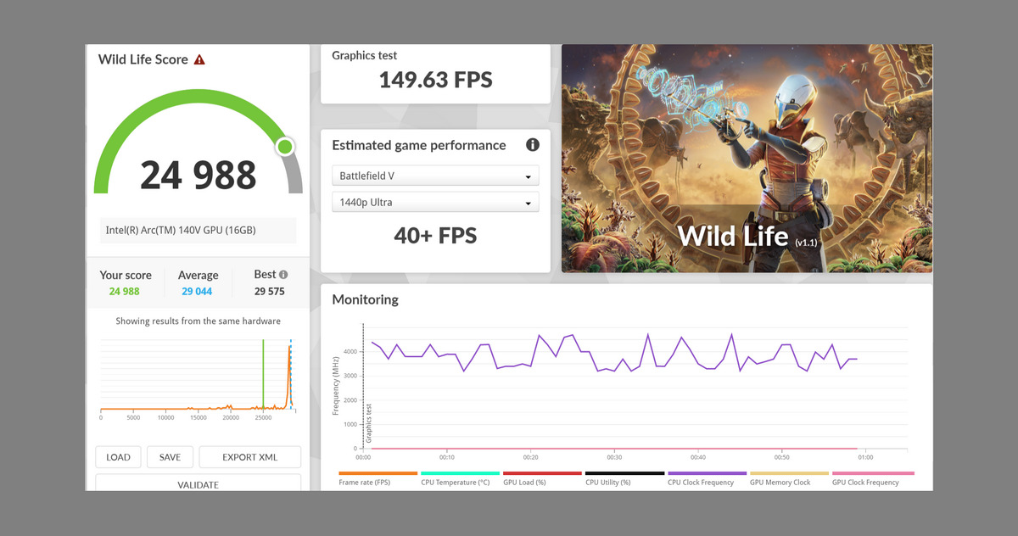
Task: Click the Monitoring section heading
Action: 365,299
